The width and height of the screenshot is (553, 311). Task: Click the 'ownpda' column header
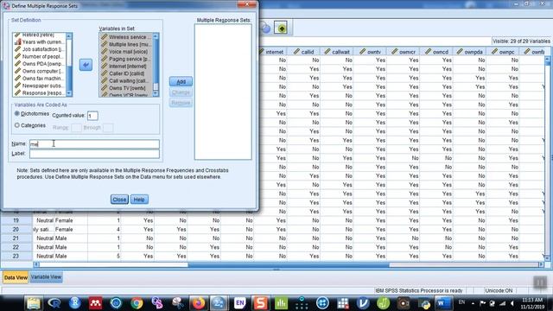tap(470, 52)
